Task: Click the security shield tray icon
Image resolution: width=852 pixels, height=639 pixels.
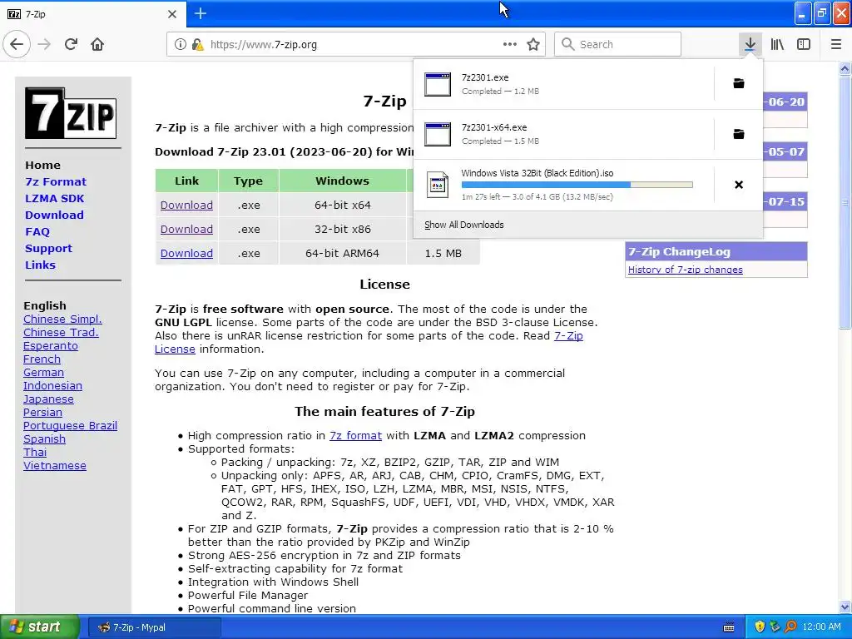Action: click(x=760, y=627)
